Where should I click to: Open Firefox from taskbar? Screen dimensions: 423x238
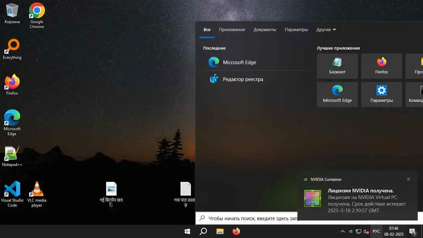click(x=236, y=231)
